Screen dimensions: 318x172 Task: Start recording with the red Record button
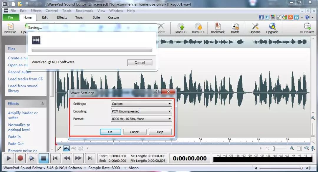tap(20, 158)
